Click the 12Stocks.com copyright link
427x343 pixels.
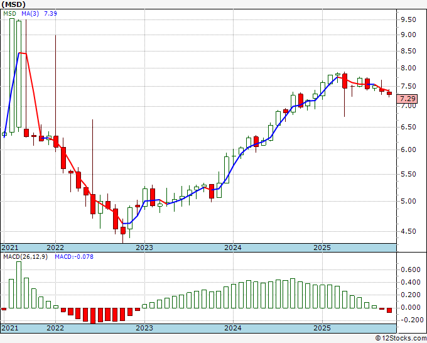[401, 339]
